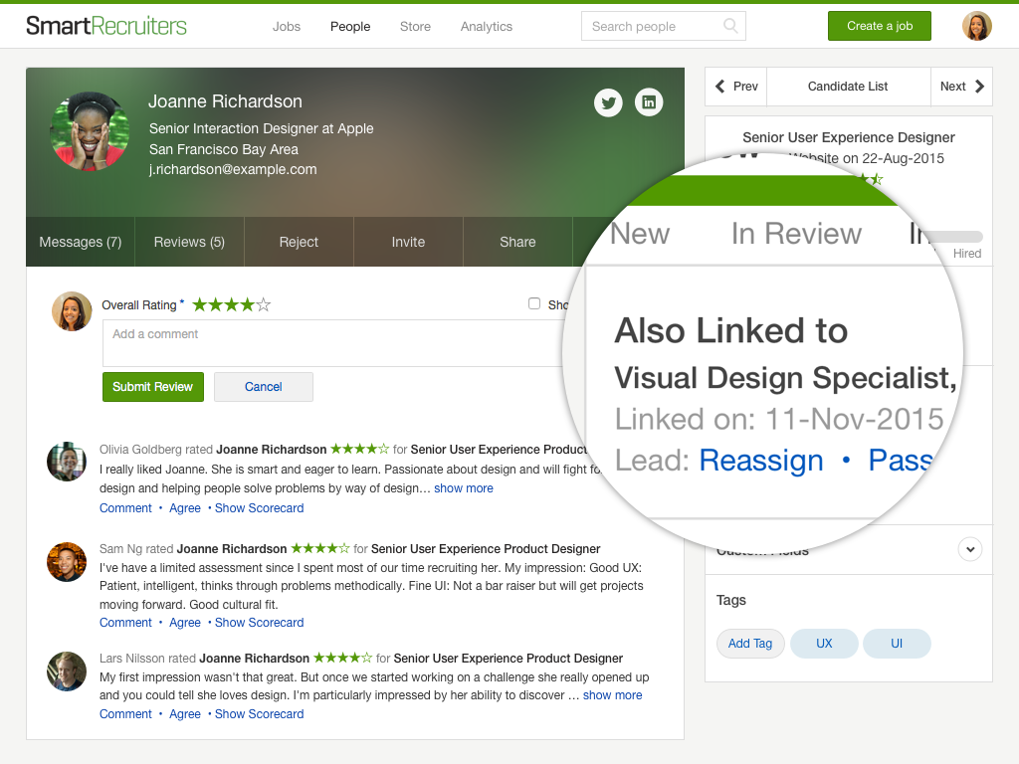Agree with Olivia Goldberg's review
The height and width of the screenshot is (764, 1019).
[x=184, y=508]
